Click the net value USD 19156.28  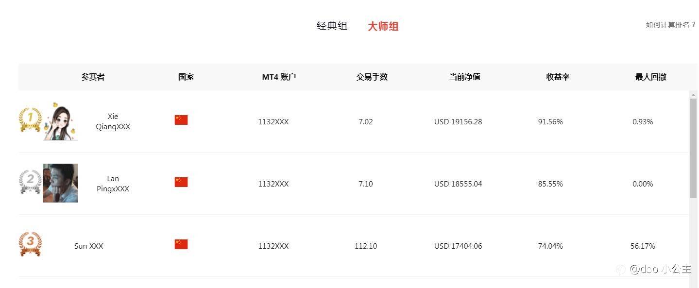458,122
